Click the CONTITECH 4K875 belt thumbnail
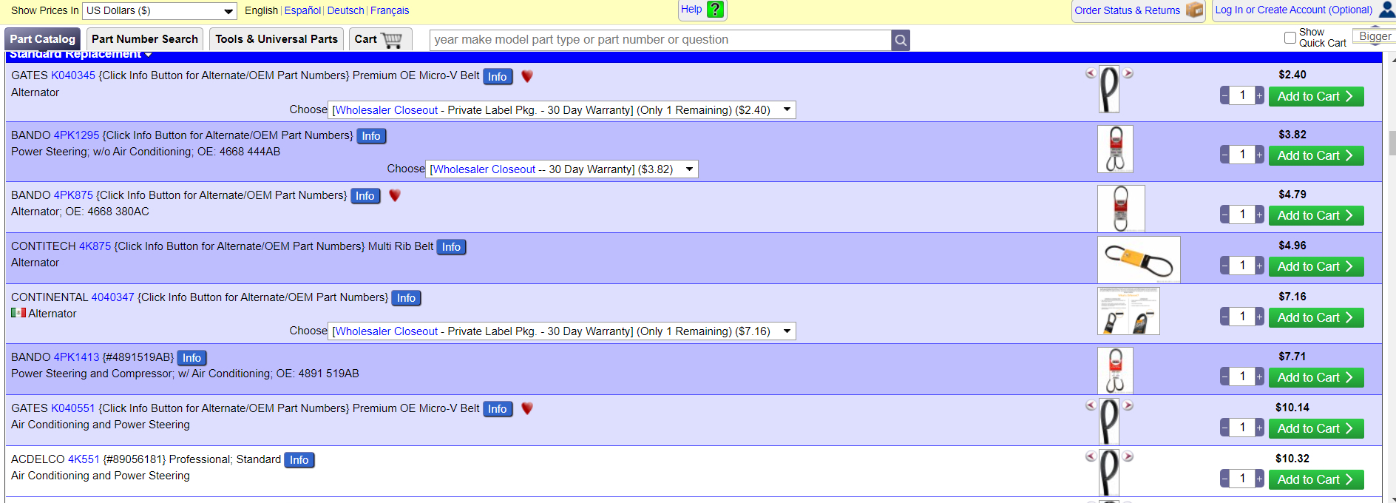The height and width of the screenshot is (503, 1396). click(1139, 260)
